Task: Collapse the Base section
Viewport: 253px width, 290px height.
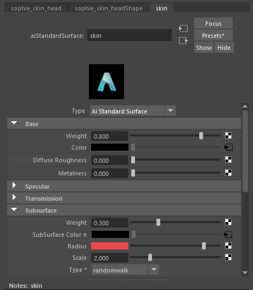Action: pos(14,123)
